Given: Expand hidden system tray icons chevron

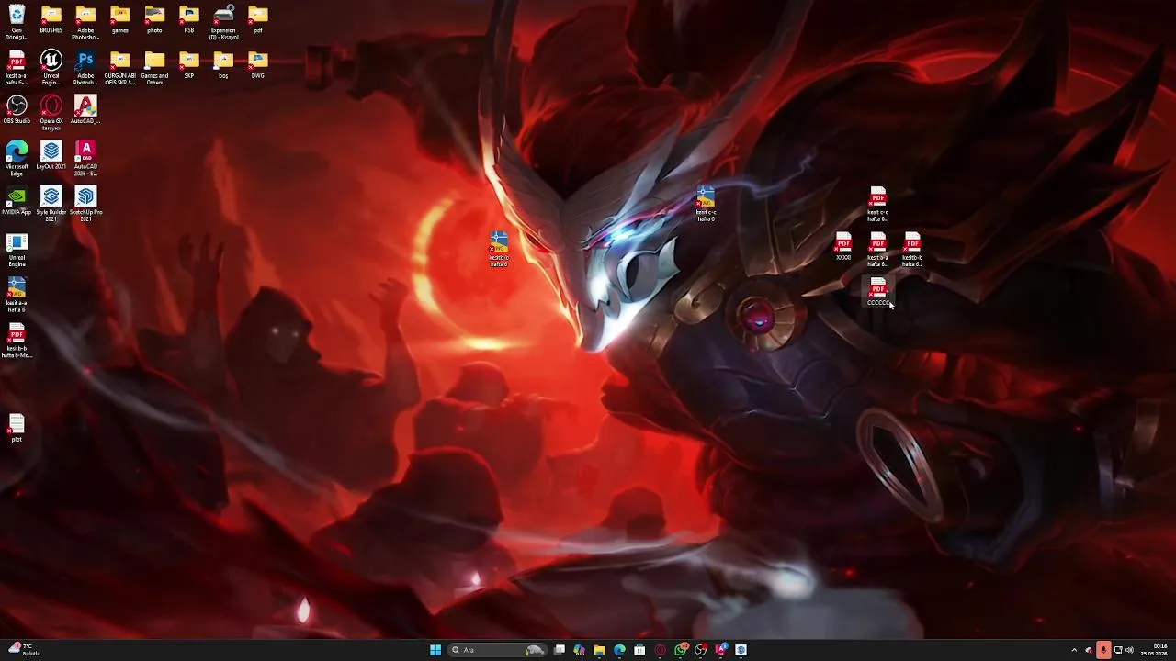Looking at the screenshot, I should click(x=1074, y=650).
